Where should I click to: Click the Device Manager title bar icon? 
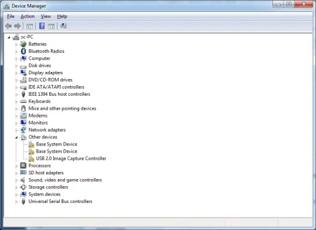[x=7, y=6]
